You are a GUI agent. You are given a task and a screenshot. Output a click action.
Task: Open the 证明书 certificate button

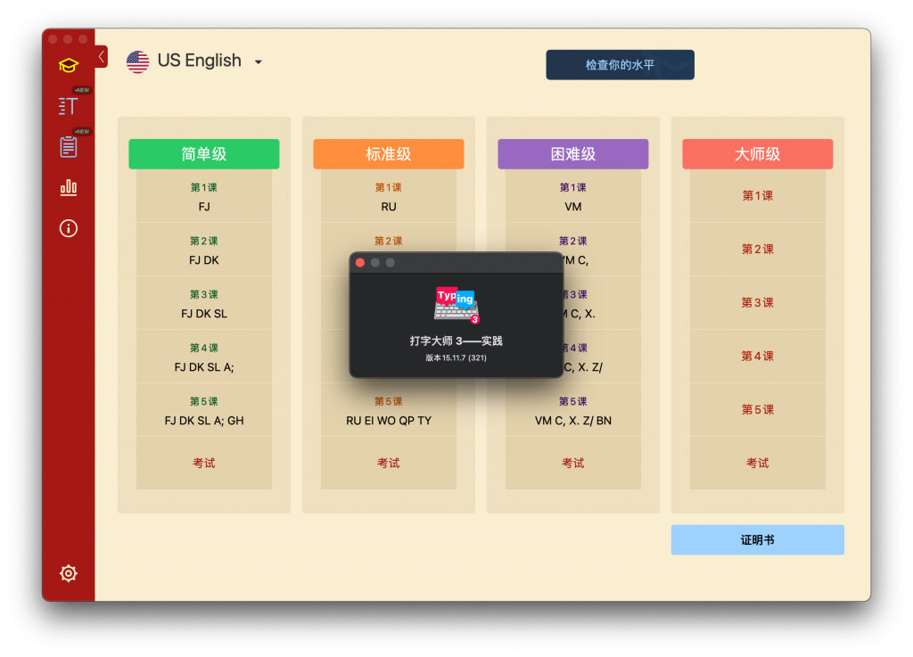[x=757, y=540]
